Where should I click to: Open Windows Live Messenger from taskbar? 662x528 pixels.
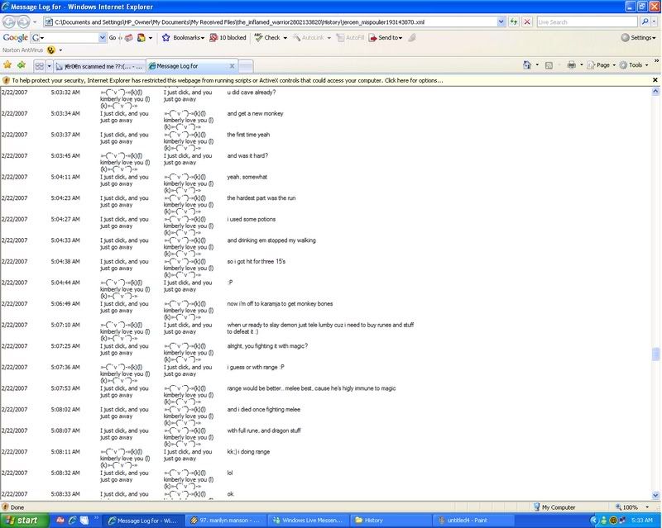point(309,521)
